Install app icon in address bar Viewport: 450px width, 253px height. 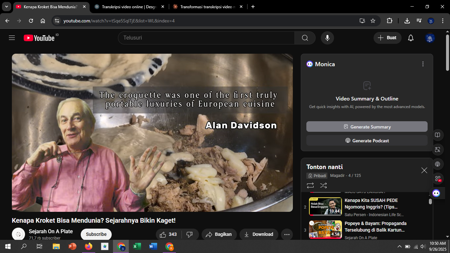[x=362, y=21]
